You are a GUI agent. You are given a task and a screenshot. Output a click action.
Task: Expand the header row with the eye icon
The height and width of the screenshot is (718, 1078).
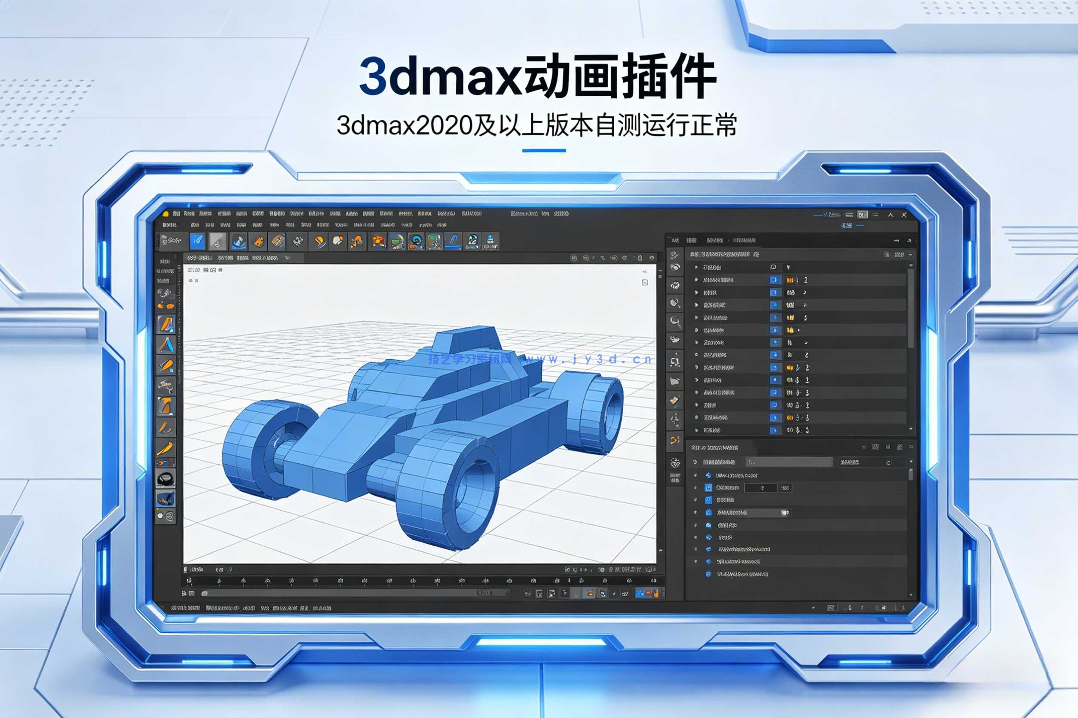pos(697,267)
